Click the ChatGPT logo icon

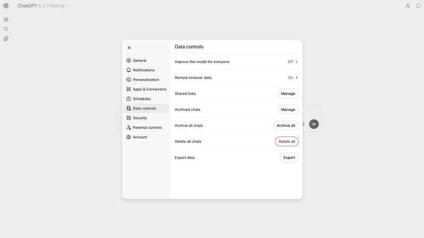pos(6,6)
